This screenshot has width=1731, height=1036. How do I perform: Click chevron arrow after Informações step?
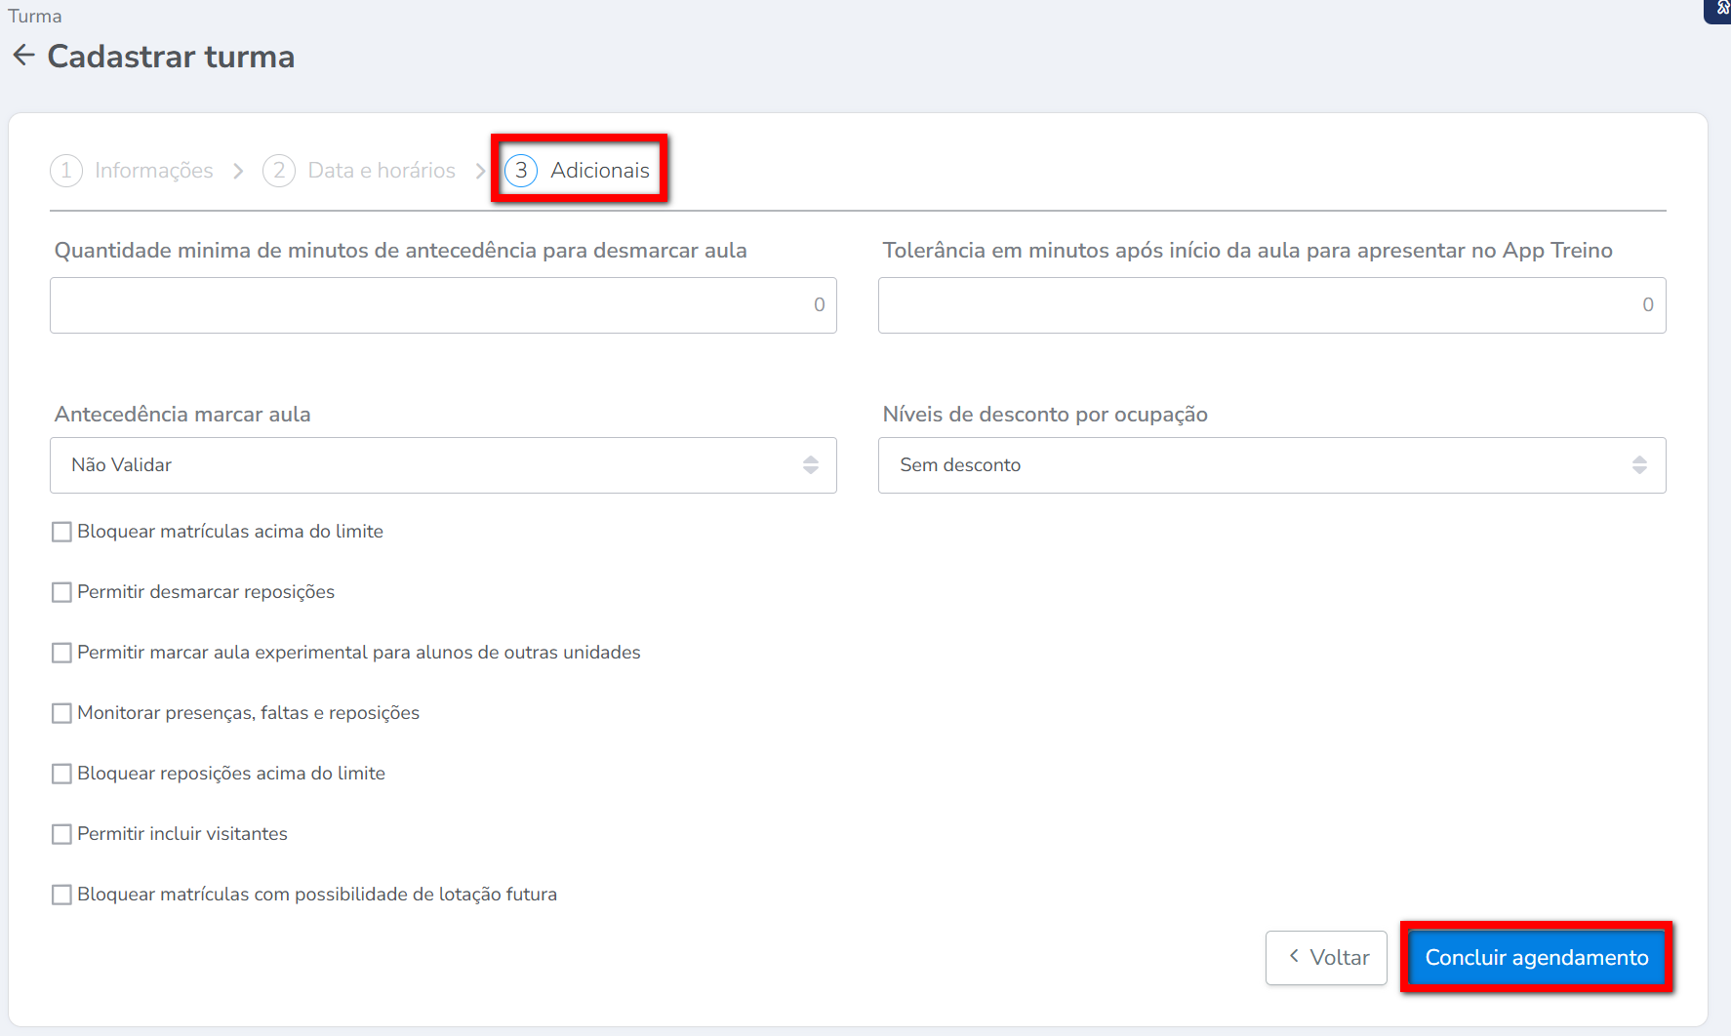point(238,172)
